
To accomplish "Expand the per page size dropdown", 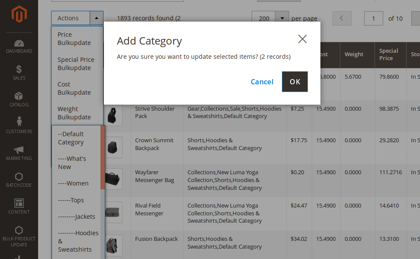I will click(282, 18).
